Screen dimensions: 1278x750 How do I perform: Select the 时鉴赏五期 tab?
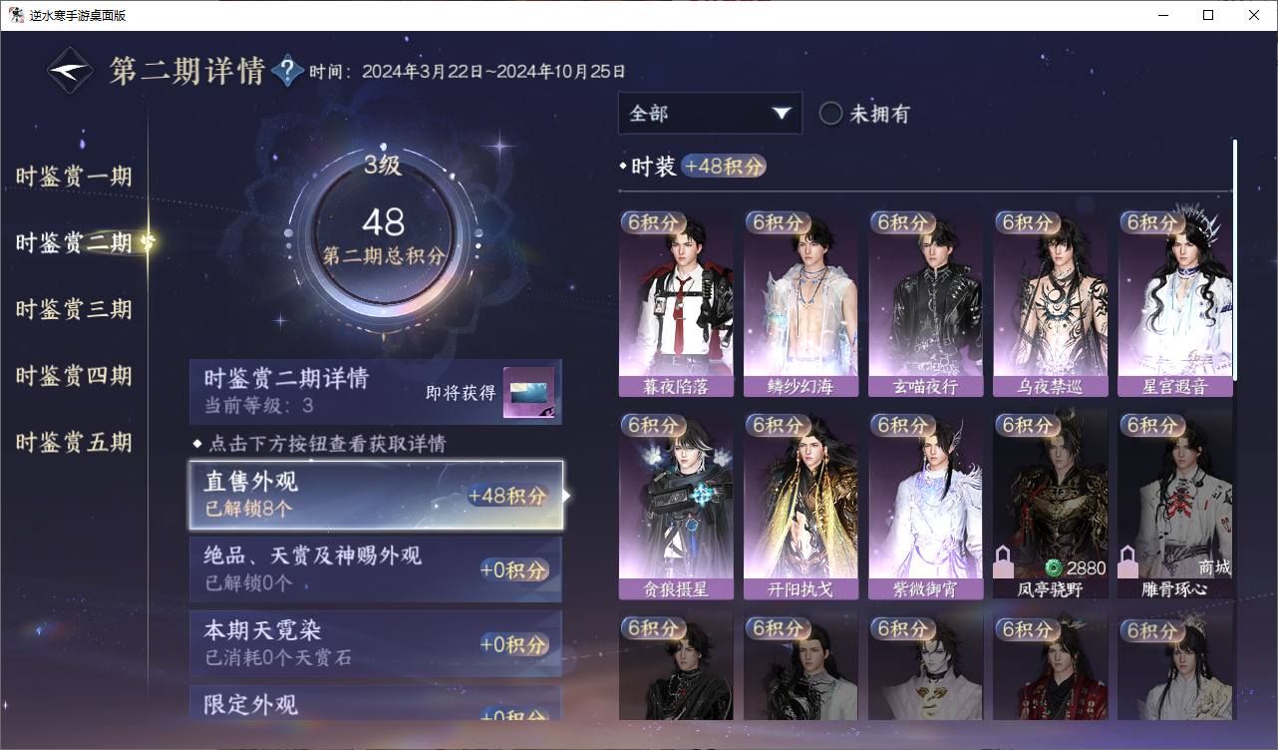tap(74, 442)
